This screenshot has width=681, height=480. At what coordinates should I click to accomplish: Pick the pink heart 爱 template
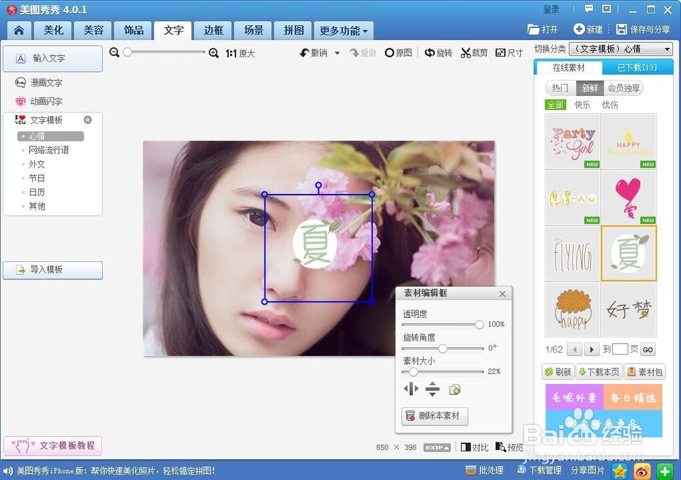pos(629,197)
